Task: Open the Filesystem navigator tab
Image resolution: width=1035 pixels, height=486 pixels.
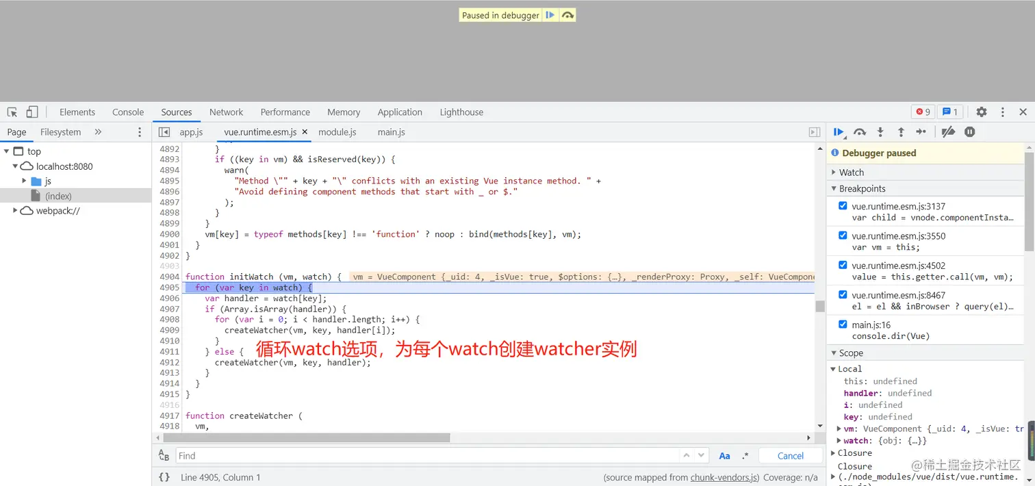Action: pyautogui.click(x=60, y=132)
